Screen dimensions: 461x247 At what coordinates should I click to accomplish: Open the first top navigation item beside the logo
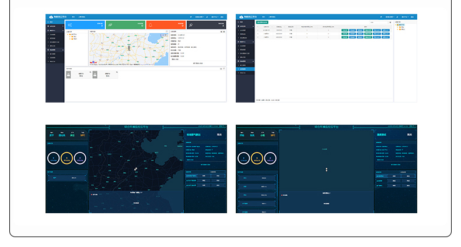74,17
